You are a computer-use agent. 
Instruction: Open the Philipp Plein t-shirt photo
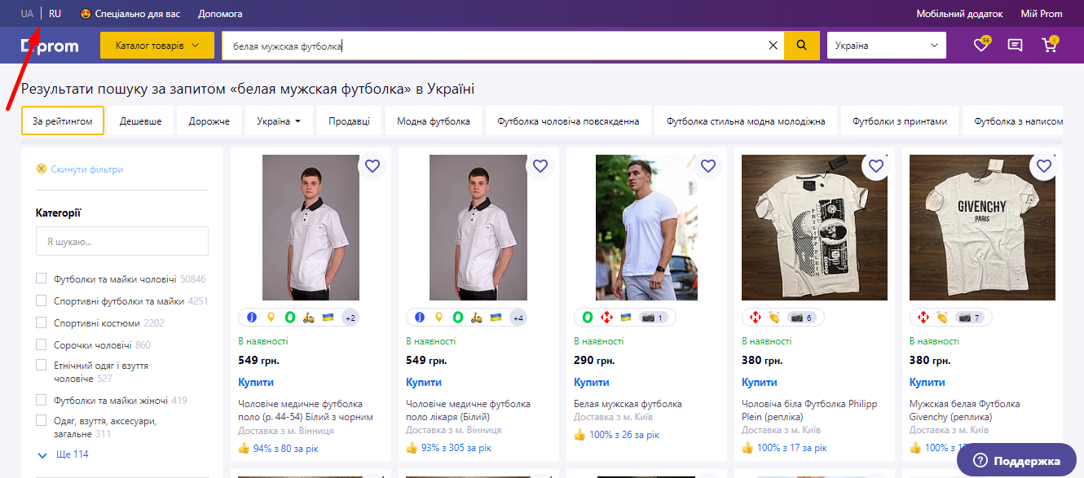(x=814, y=227)
